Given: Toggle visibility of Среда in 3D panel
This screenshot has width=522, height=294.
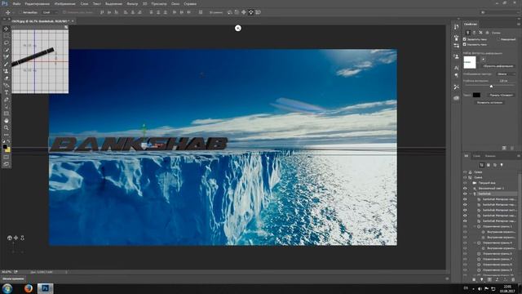Looking at the screenshot, I should coord(465,172).
